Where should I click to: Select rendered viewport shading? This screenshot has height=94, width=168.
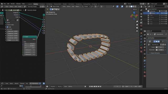point(135,7)
